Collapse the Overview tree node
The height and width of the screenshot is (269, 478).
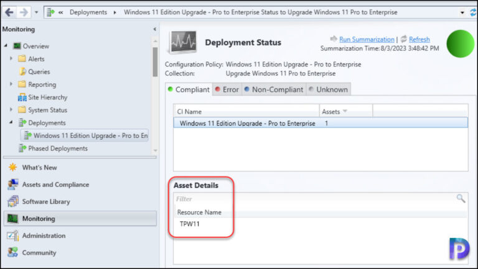pos(6,45)
